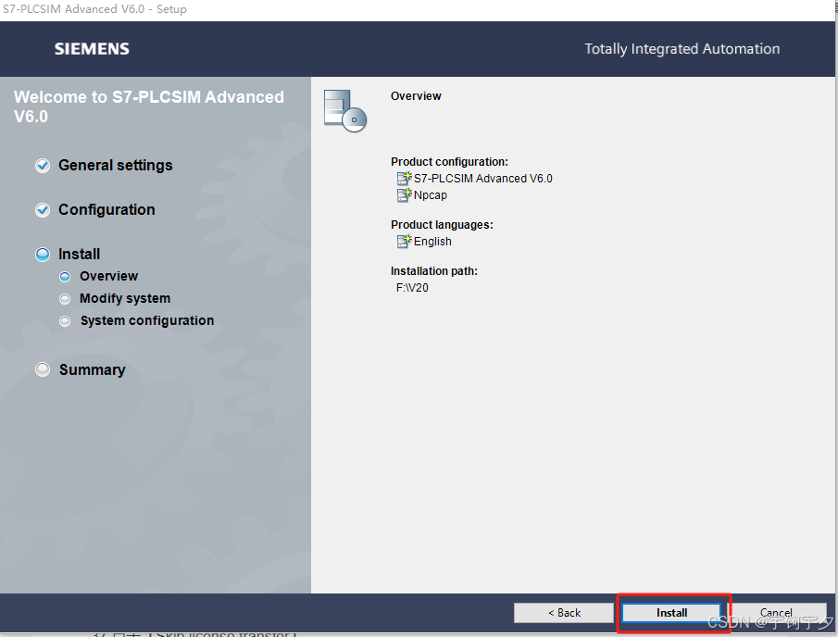Click the Install step indicator circle
838x637 pixels.
43,255
